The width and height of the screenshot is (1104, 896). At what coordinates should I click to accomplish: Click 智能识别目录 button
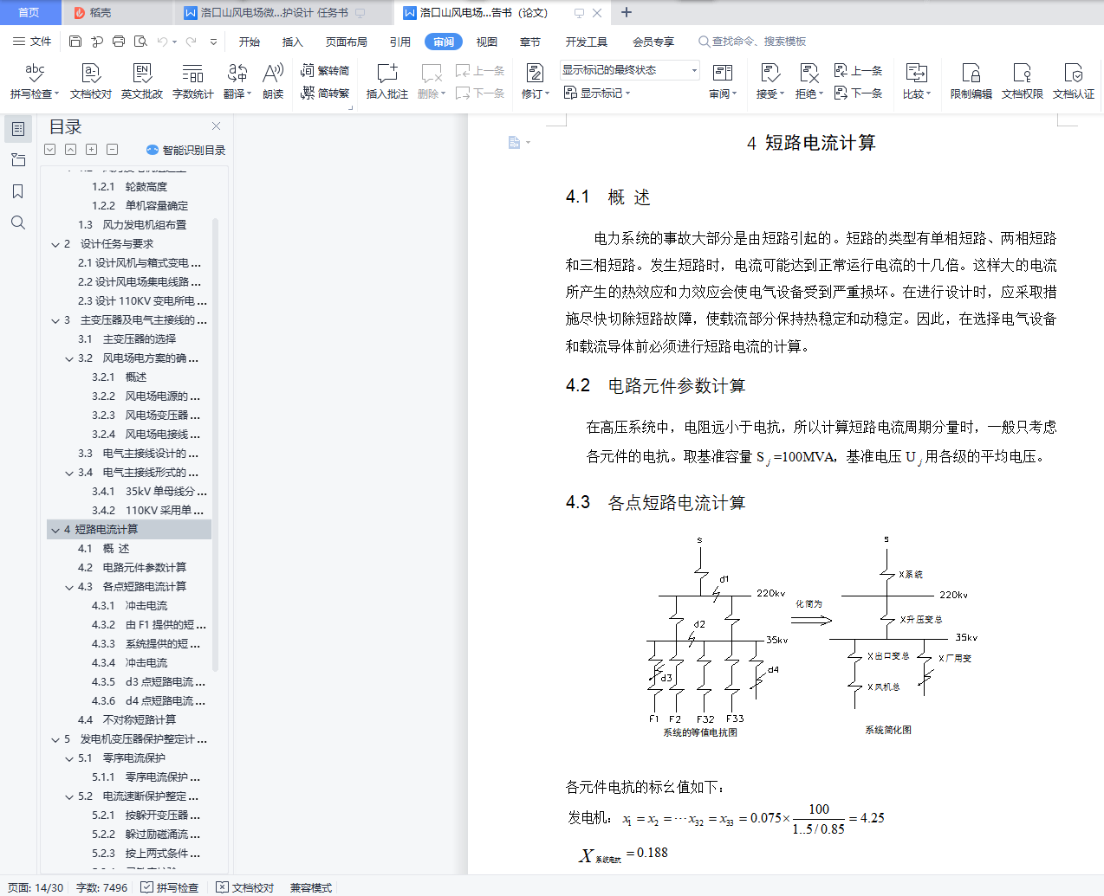[185, 150]
